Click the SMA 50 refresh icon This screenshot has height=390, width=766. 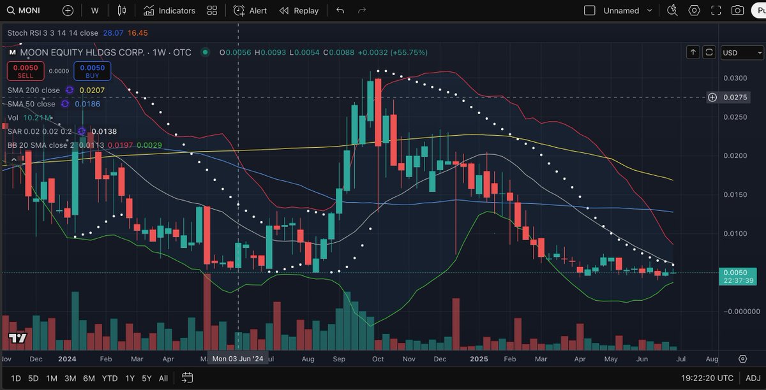[65, 104]
